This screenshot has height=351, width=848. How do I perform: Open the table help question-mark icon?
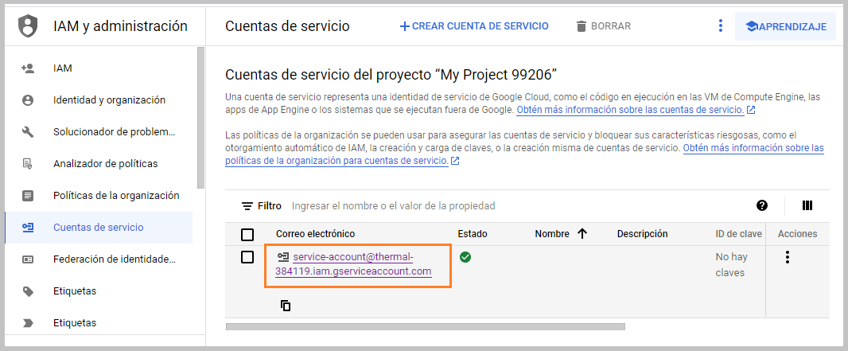(762, 205)
